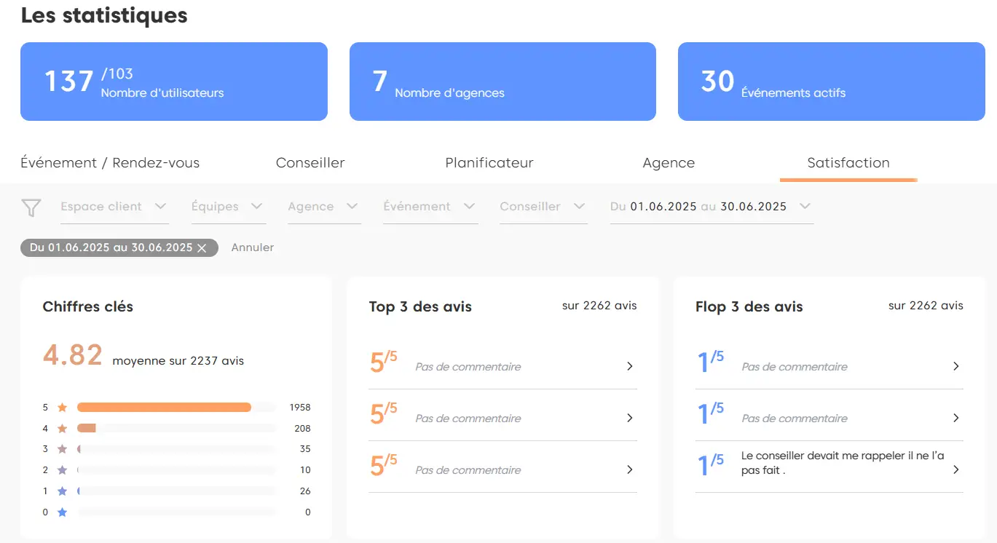Open second 5/5 top review arrow
Screen dimensions: 997x543
click(630, 418)
